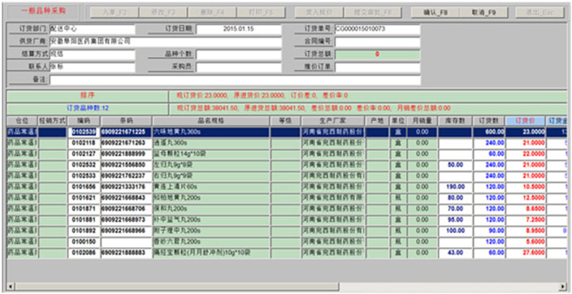Click the 订货价 column header
Viewport: 572px width, 294px height.
pos(525,121)
